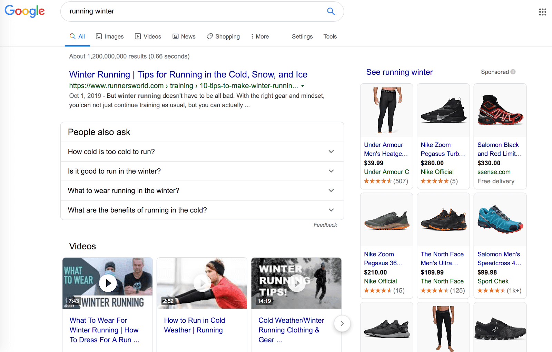Open the News tab
The image size is (552, 352).
click(184, 37)
